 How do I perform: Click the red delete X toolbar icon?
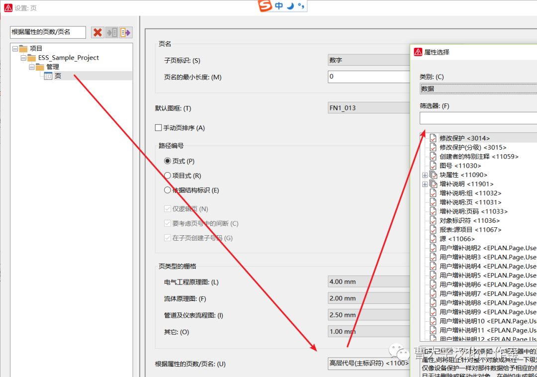coord(97,32)
